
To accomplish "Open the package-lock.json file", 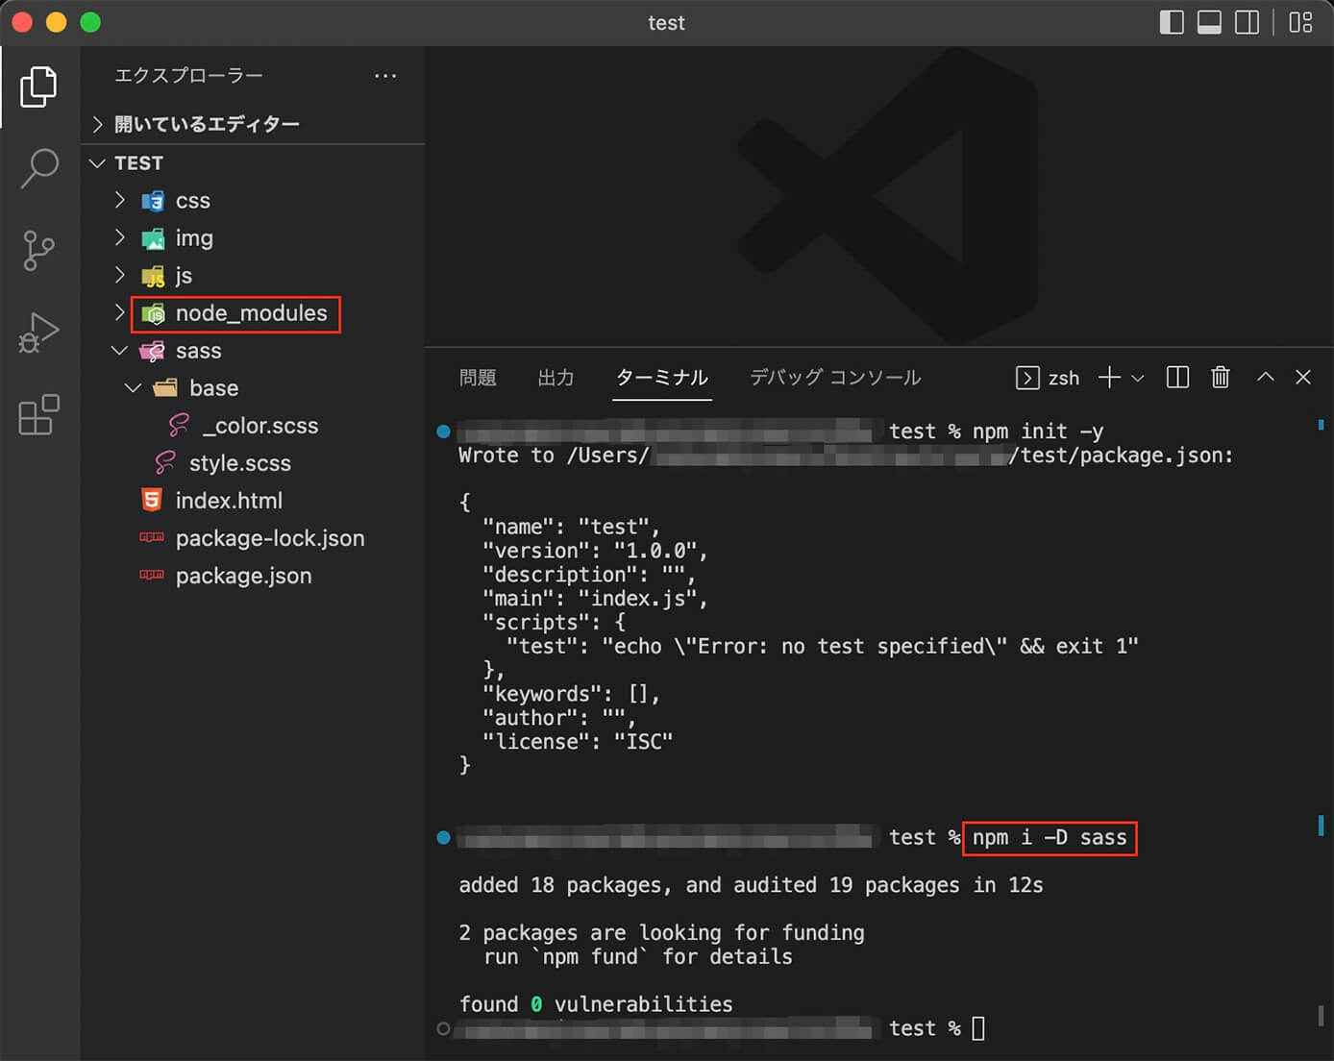I will point(270,538).
